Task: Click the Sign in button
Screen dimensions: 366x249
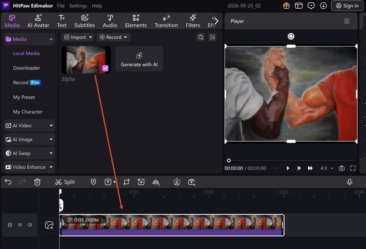Action: pos(347,6)
